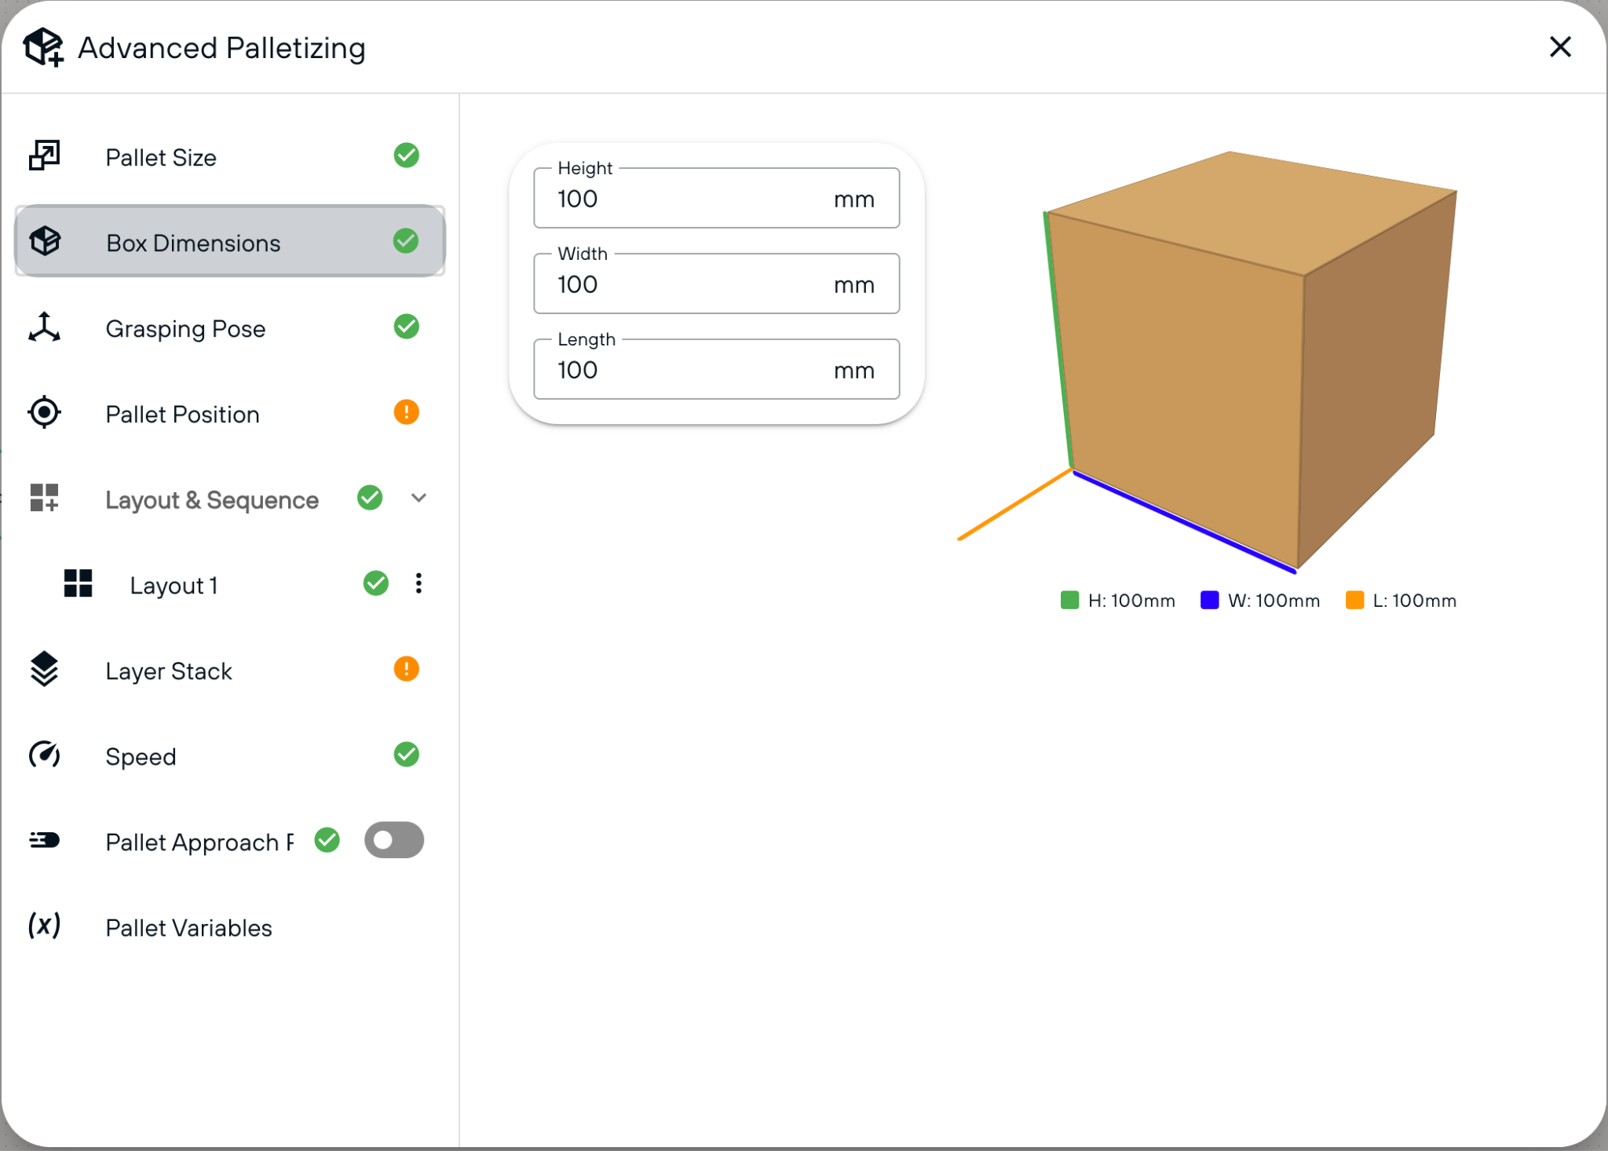The width and height of the screenshot is (1608, 1151).
Task: Click the Pallet Approach icon
Action: pos(44,840)
